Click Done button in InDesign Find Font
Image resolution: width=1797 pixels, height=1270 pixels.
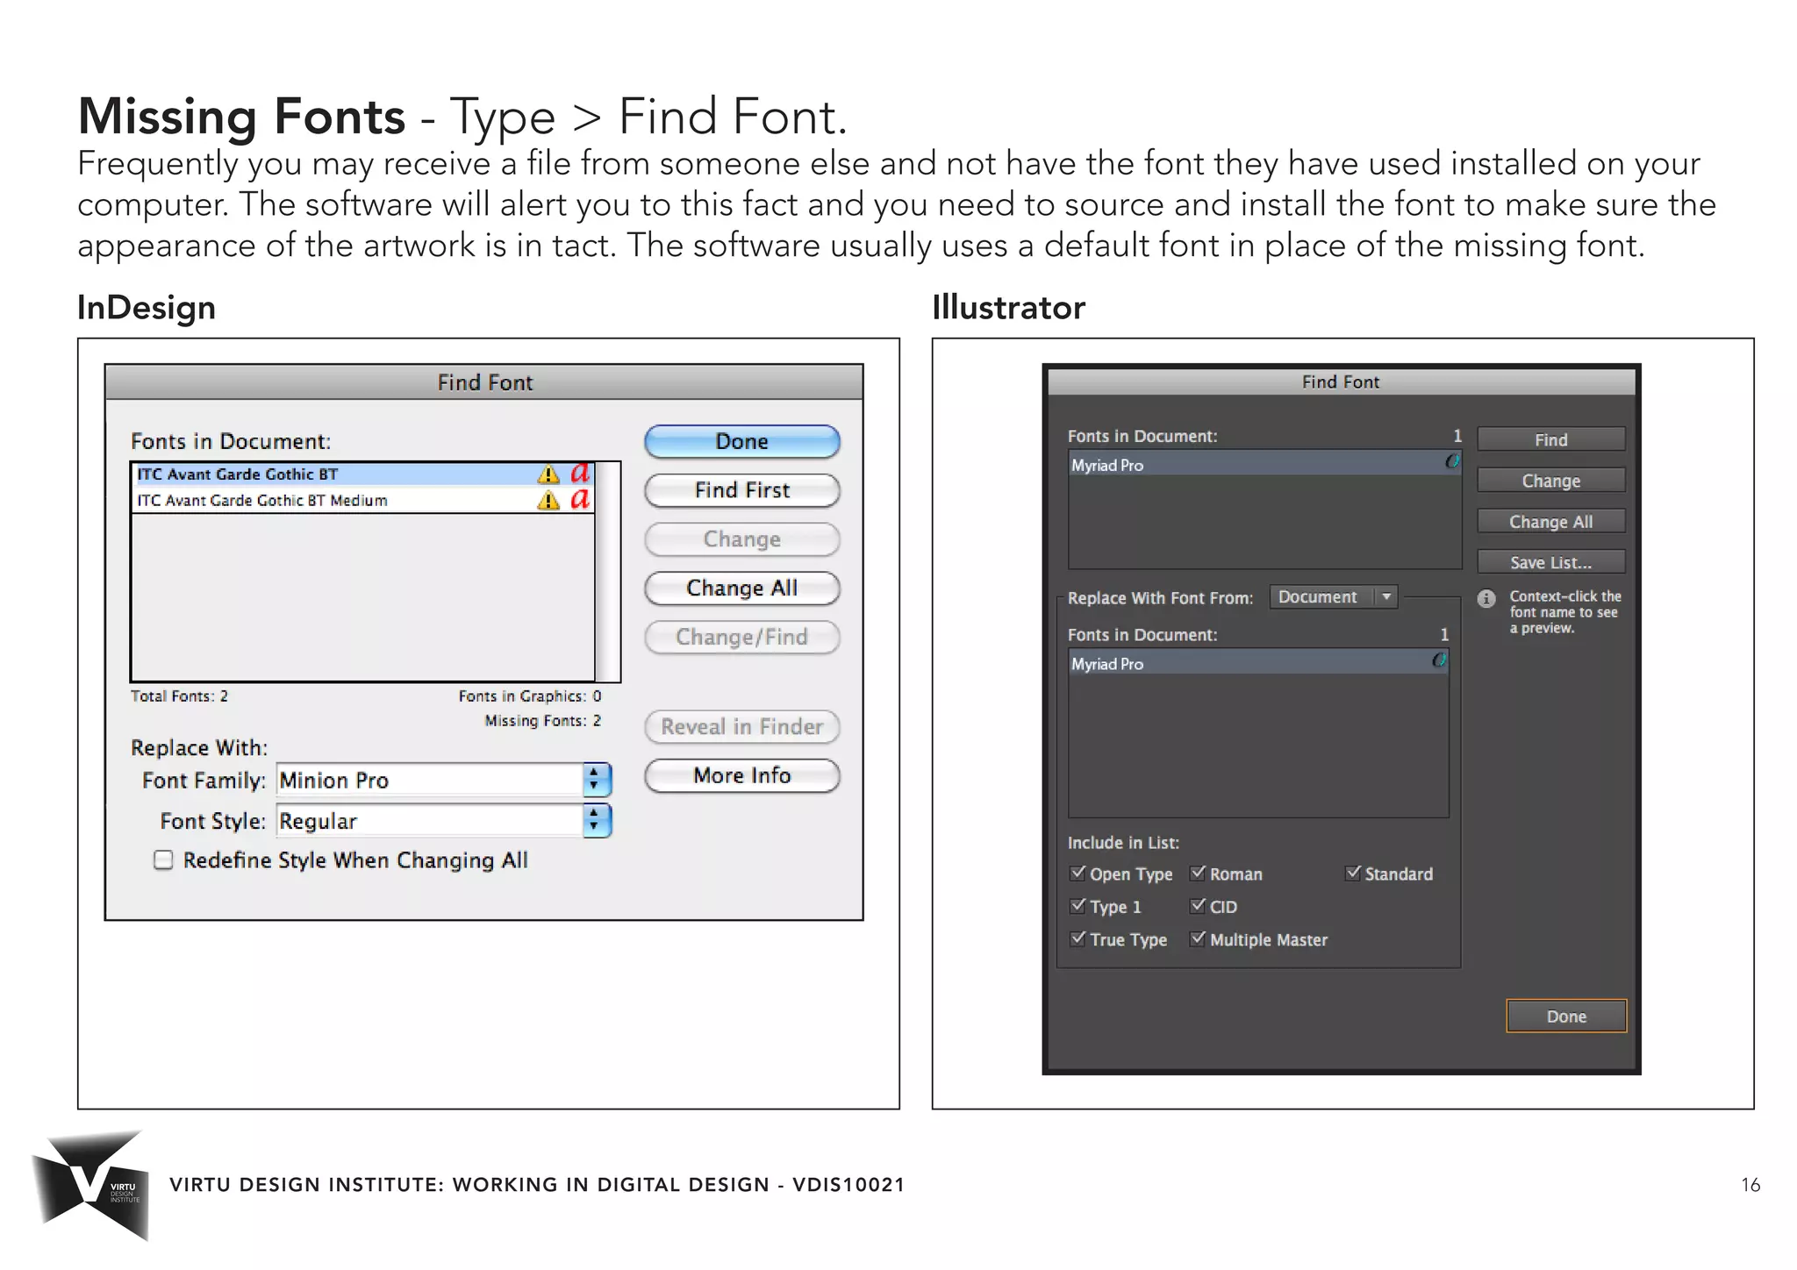742,442
